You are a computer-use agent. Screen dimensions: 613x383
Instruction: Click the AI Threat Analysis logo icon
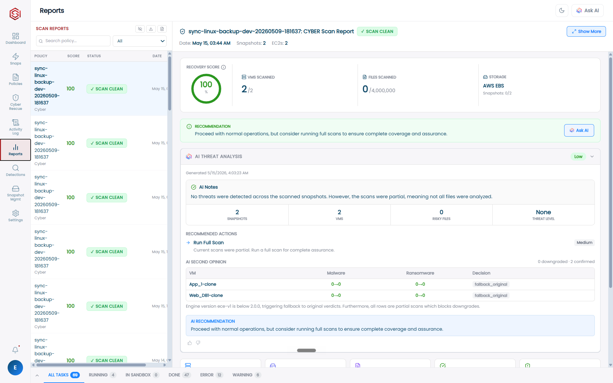tap(189, 156)
